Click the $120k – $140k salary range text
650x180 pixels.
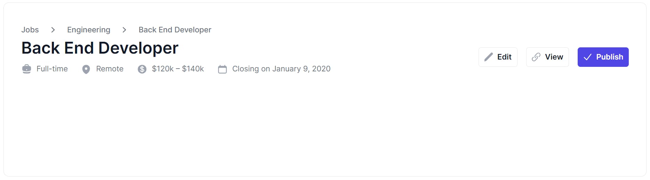tap(178, 69)
